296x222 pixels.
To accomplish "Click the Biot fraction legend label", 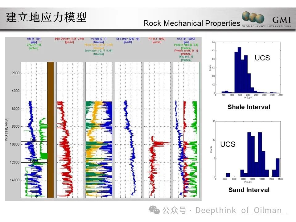I will pyautogui.click(x=186, y=57).
